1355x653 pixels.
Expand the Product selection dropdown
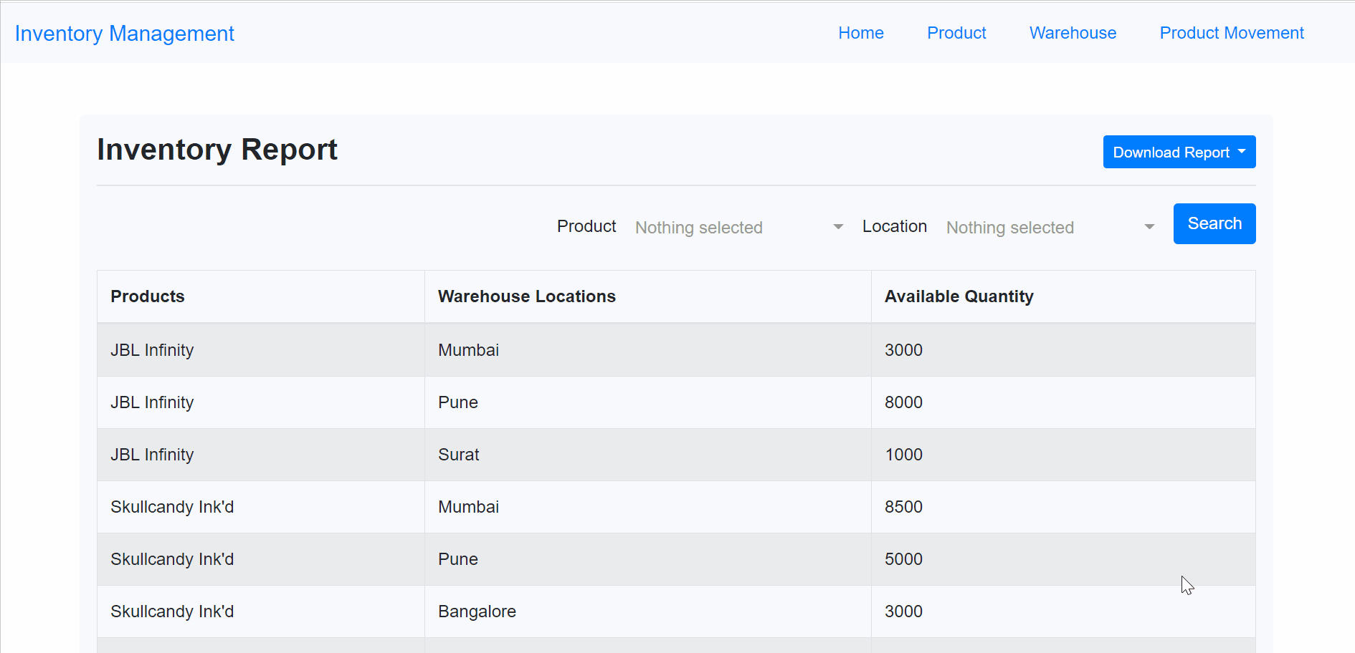click(738, 227)
